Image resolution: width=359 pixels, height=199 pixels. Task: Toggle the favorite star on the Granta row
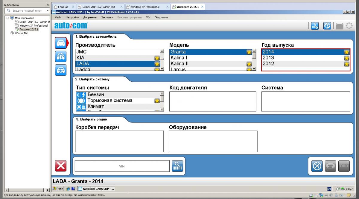pyautogui.click(x=249, y=52)
